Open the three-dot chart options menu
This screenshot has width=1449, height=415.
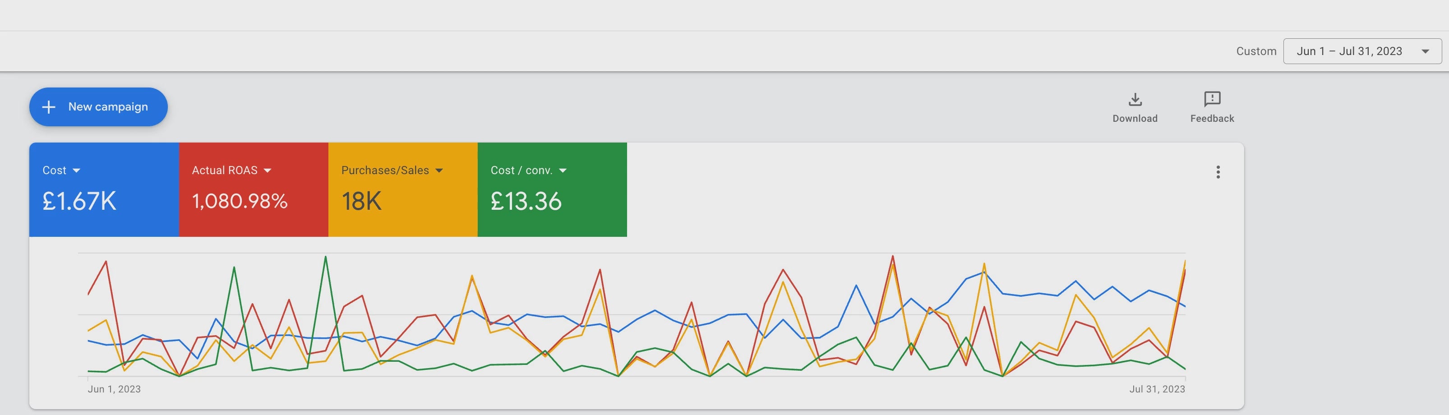point(1218,172)
